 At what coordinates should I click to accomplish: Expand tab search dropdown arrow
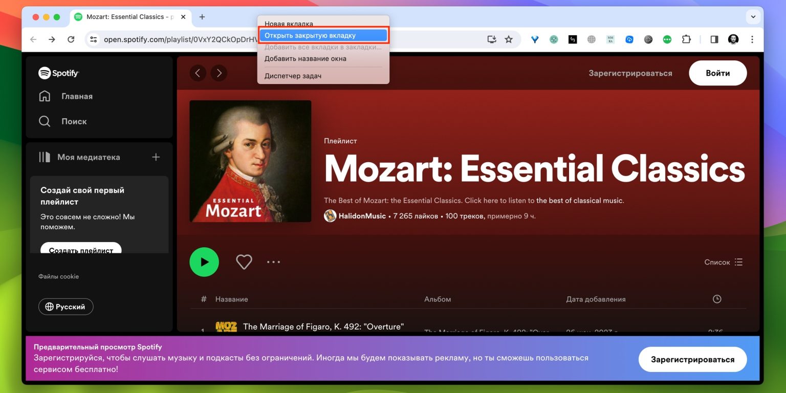coord(753,17)
